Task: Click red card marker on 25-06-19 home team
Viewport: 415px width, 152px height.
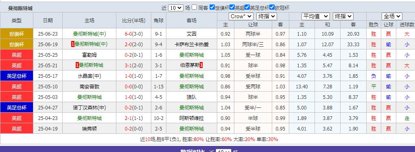Action: tap(73, 44)
